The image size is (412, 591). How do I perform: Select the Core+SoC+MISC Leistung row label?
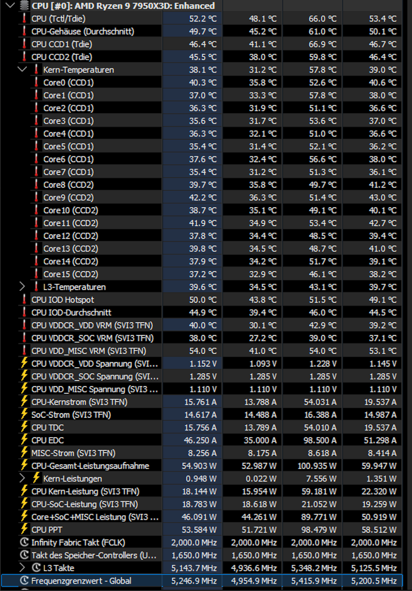(95, 517)
